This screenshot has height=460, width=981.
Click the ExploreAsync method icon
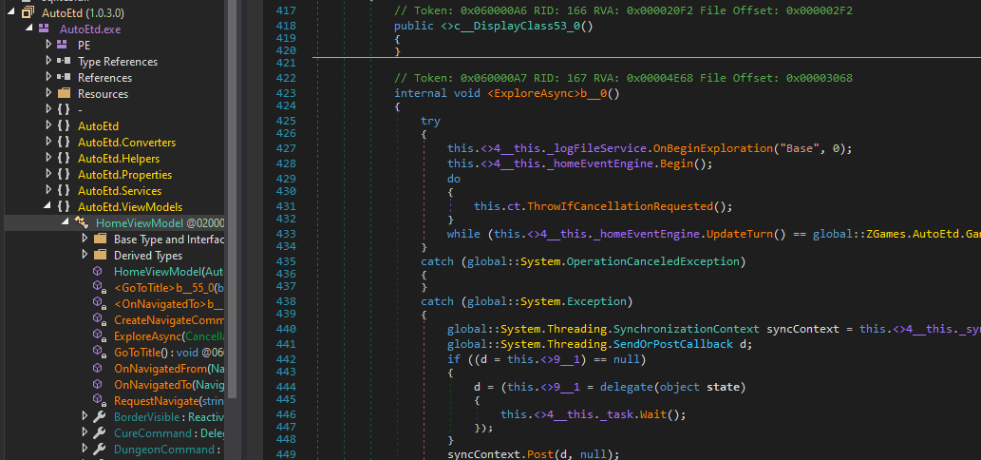click(98, 336)
